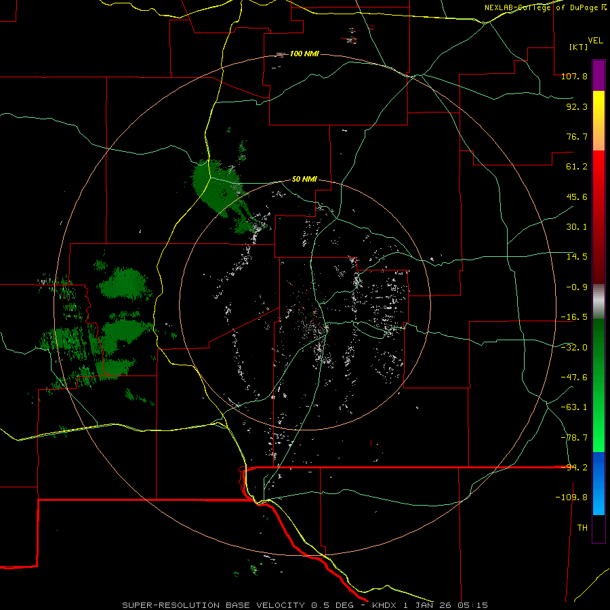Pick the gray segment of velocity color bar
610x610 pixels.
[598, 302]
